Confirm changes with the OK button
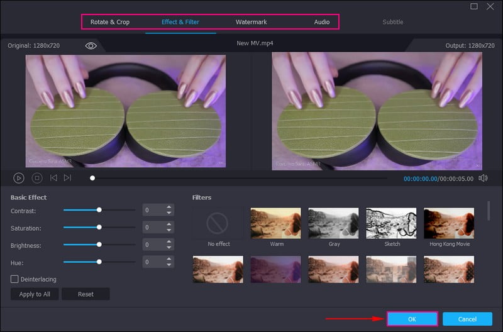 pos(412,319)
